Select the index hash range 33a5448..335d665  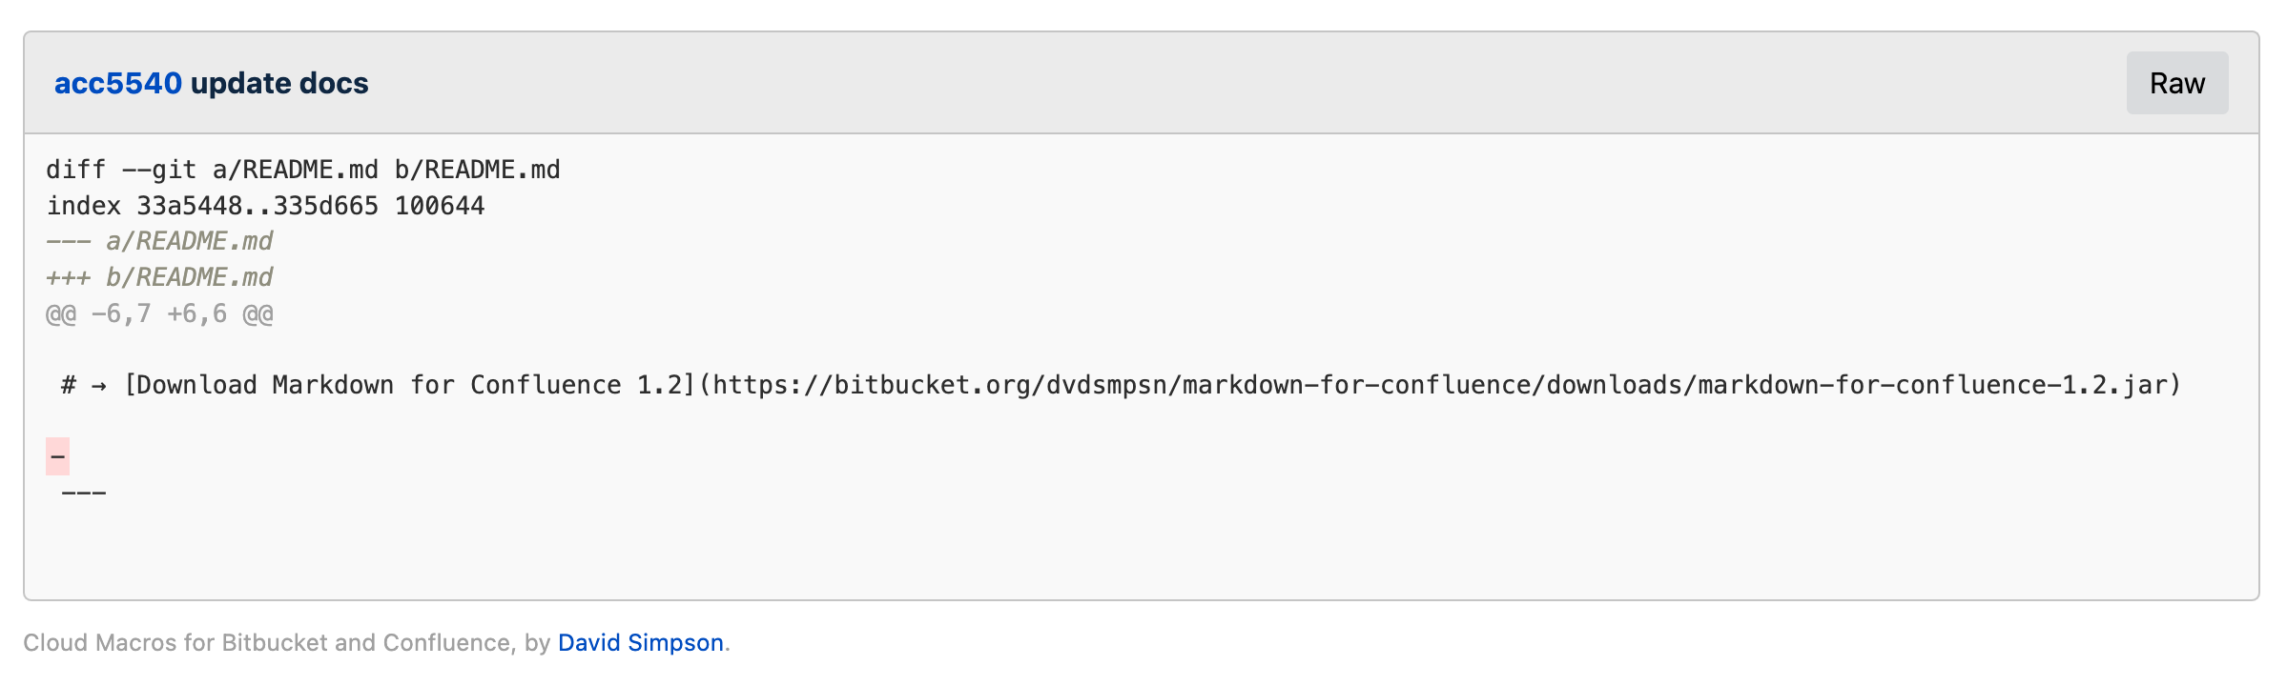pyautogui.click(x=258, y=206)
